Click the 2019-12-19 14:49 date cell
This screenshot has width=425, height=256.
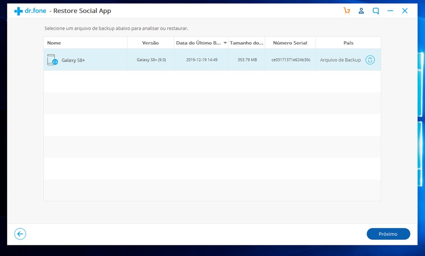click(201, 60)
